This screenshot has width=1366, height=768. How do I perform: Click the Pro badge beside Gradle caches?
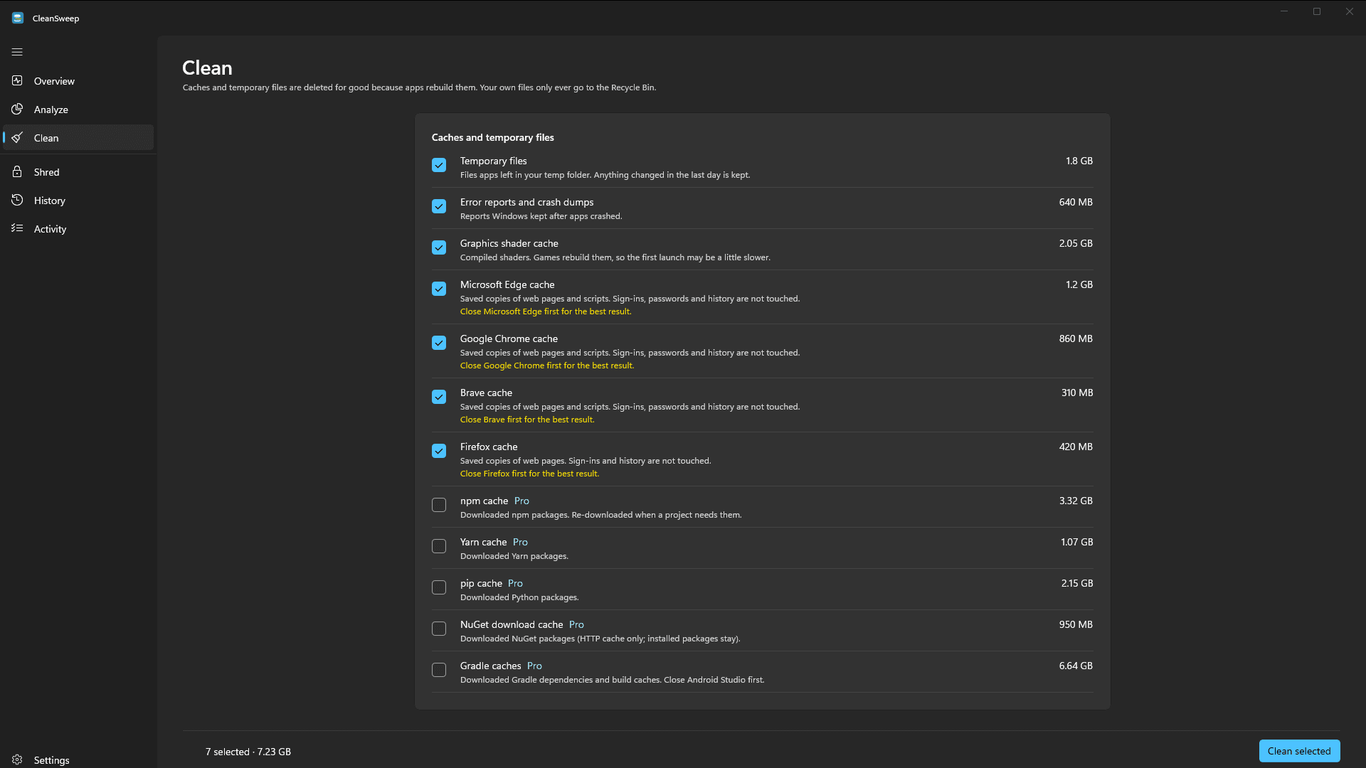(x=534, y=666)
